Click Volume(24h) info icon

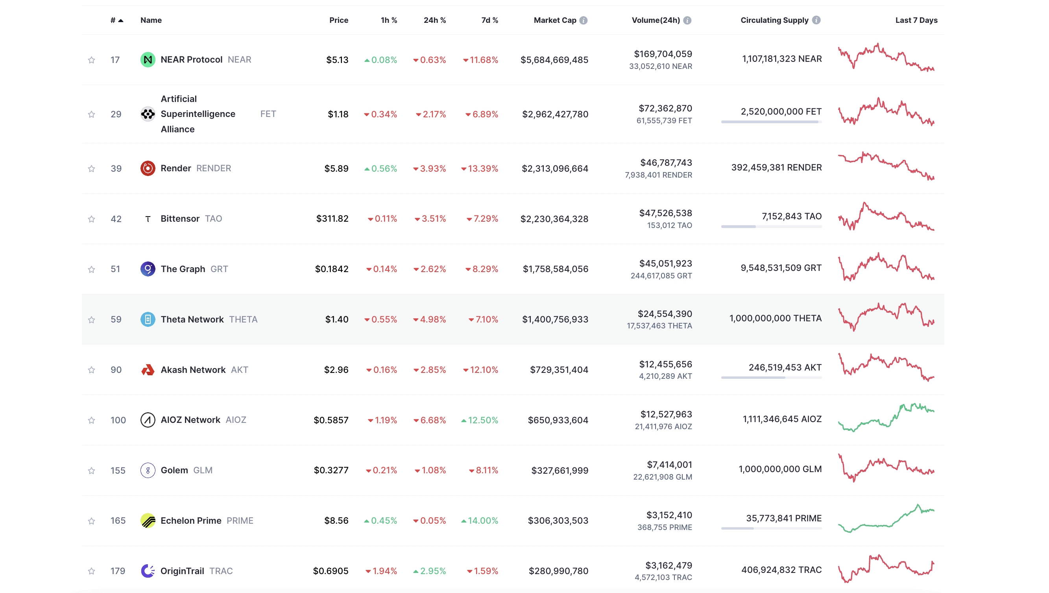(687, 20)
